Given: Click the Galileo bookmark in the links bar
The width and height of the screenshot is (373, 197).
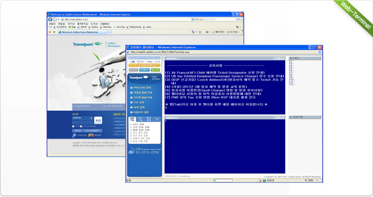Looking at the screenshot, I should coord(93,27).
